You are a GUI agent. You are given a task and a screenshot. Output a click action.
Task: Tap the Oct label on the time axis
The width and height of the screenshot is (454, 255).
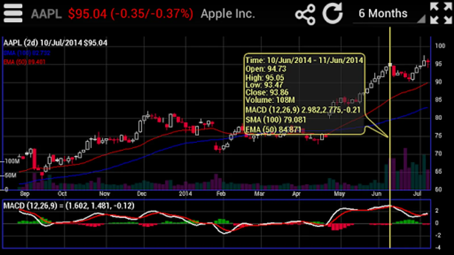[x=62, y=194]
